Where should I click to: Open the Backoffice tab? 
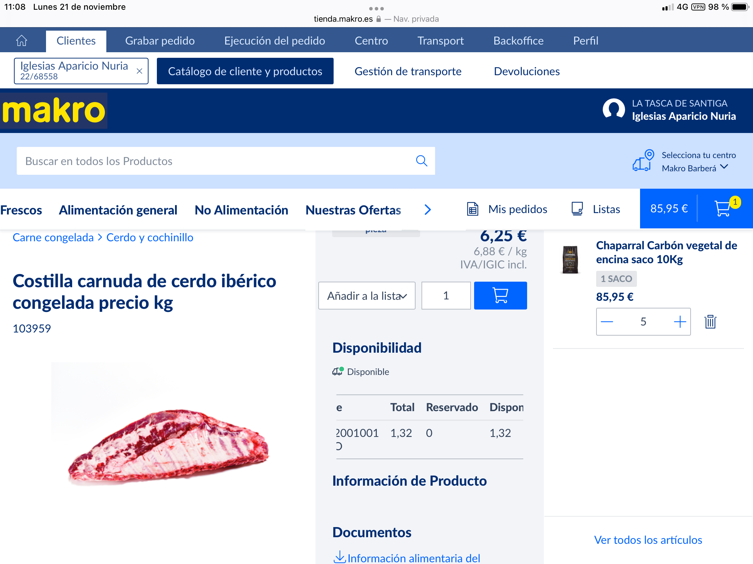coord(518,41)
